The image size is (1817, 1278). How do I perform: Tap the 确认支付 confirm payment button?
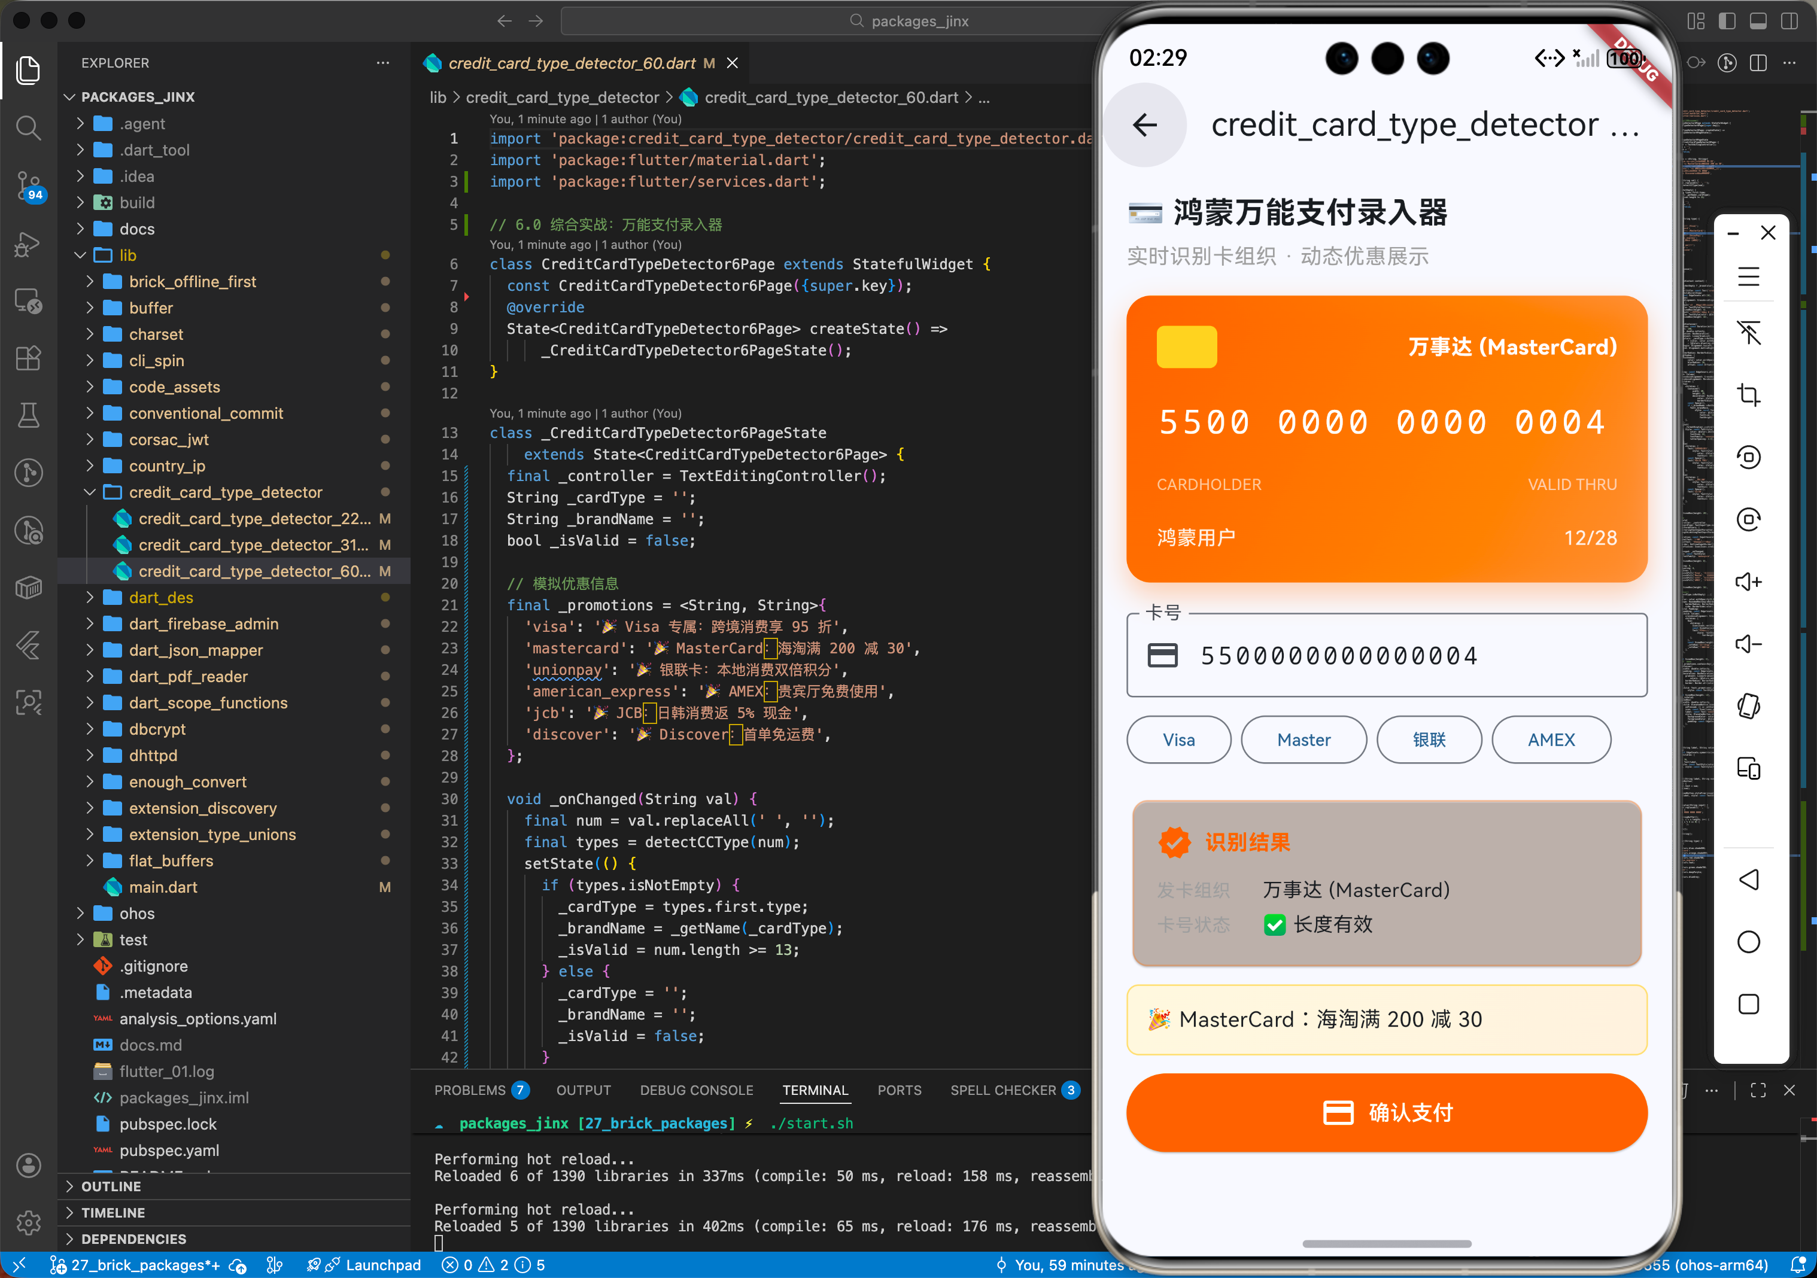(1387, 1113)
